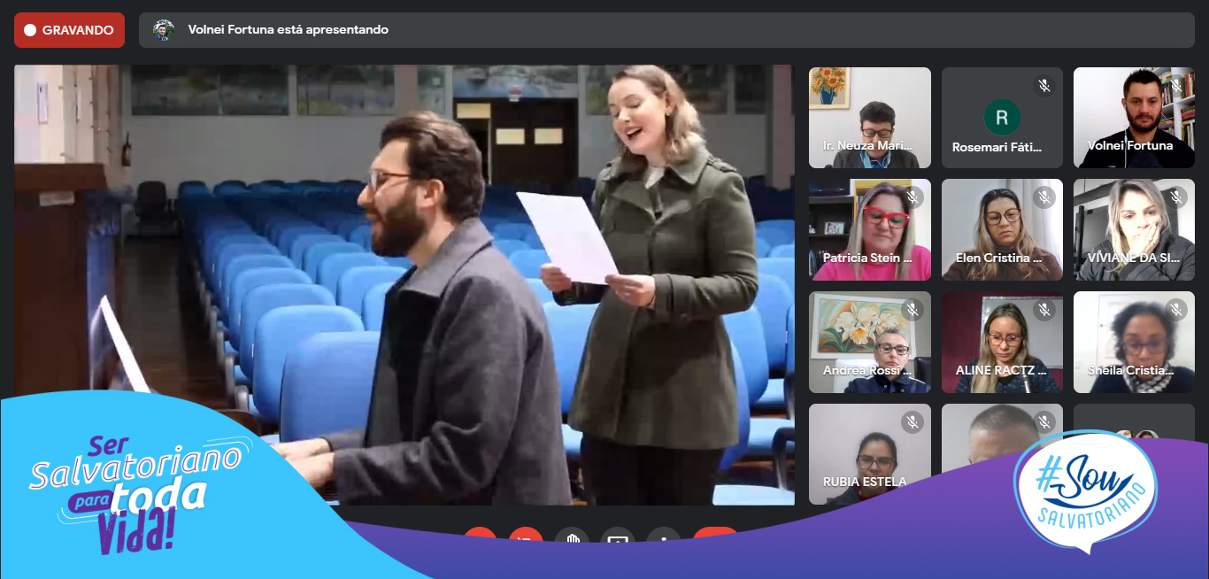Click the 'Andrea Rossi ...' name label
This screenshot has height=579, width=1209.
point(867,371)
